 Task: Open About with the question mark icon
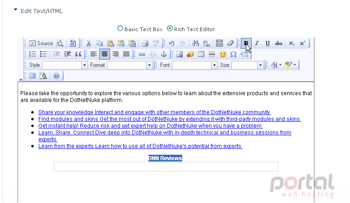[x=56, y=76]
